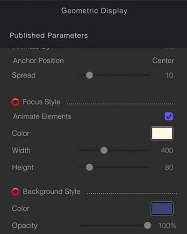The image size is (187, 234).
Task: Click the Anchor Position label
Action: 38,60
